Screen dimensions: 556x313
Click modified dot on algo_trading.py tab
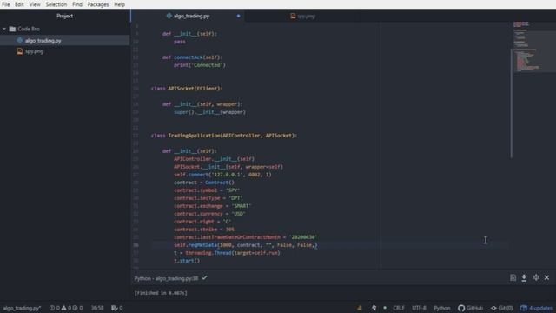238,16
